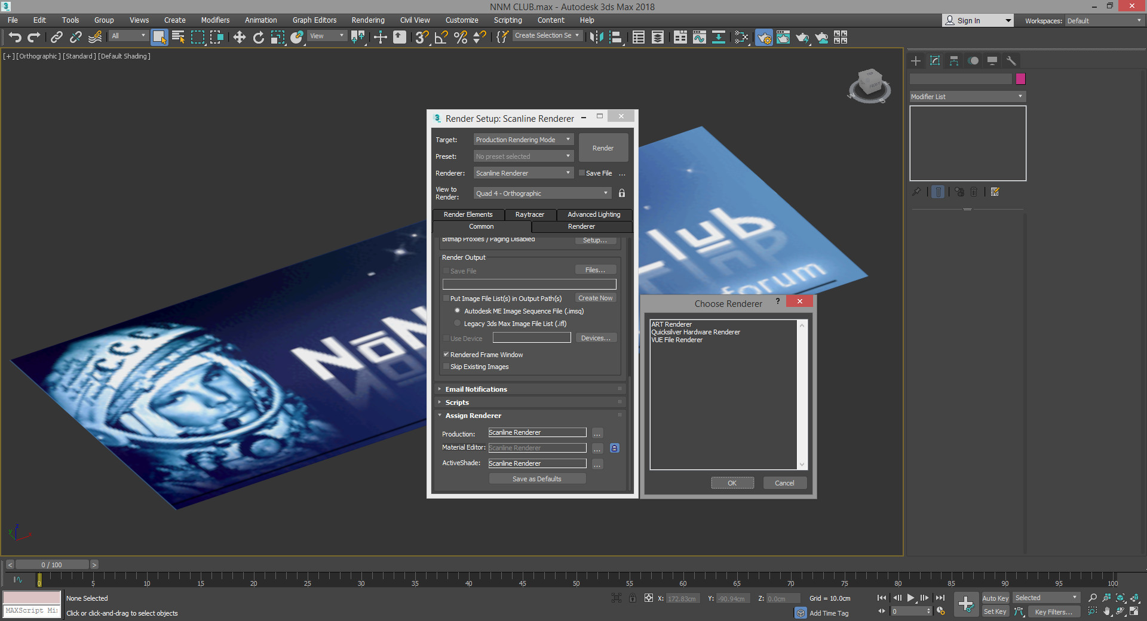Open the Graph Editors menu
The width and height of the screenshot is (1147, 621).
click(314, 20)
